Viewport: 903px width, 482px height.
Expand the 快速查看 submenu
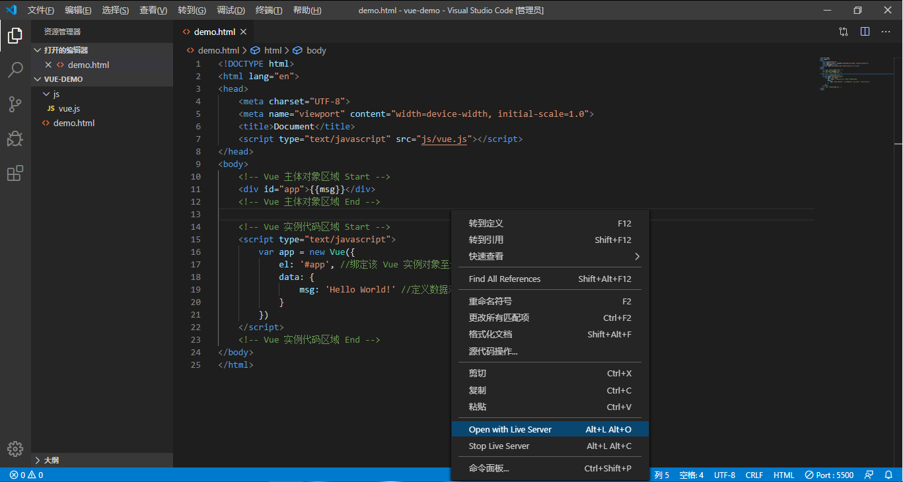(x=550, y=256)
